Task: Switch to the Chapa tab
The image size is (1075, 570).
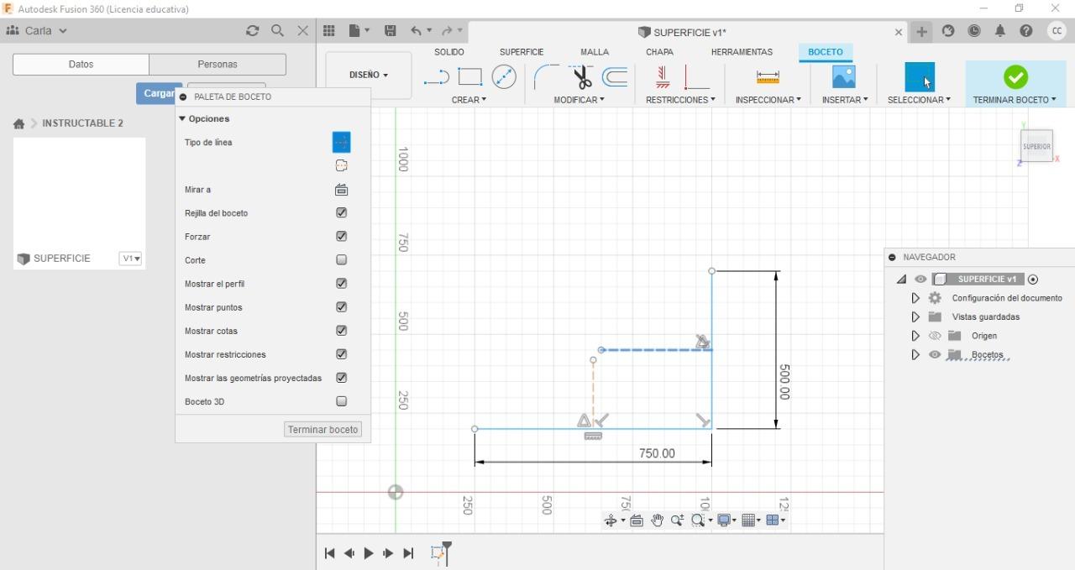Action: pyautogui.click(x=659, y=52)
